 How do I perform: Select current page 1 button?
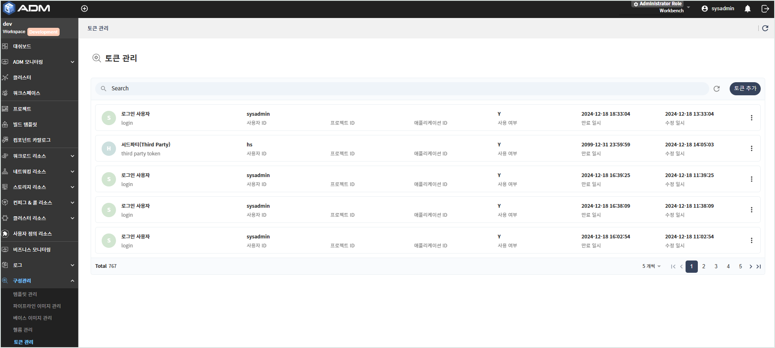[x=692, y=267]
